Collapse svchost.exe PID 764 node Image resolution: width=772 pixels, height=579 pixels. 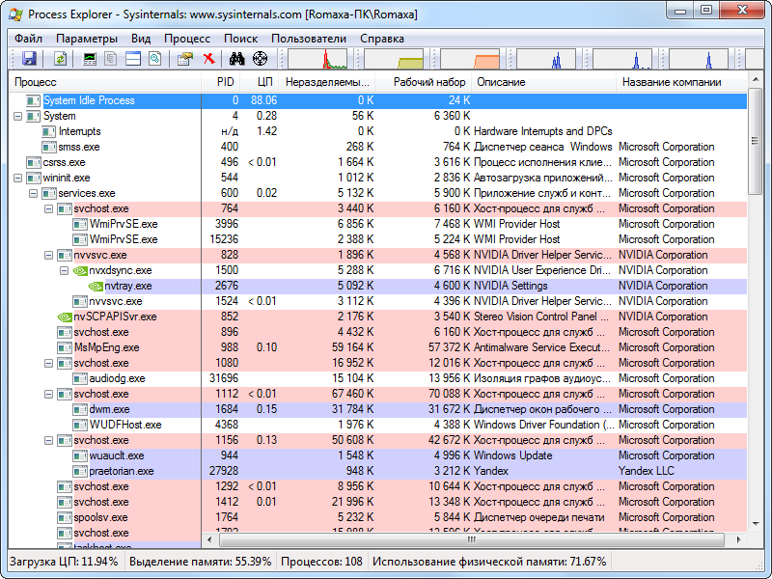(x=49, y=209)
